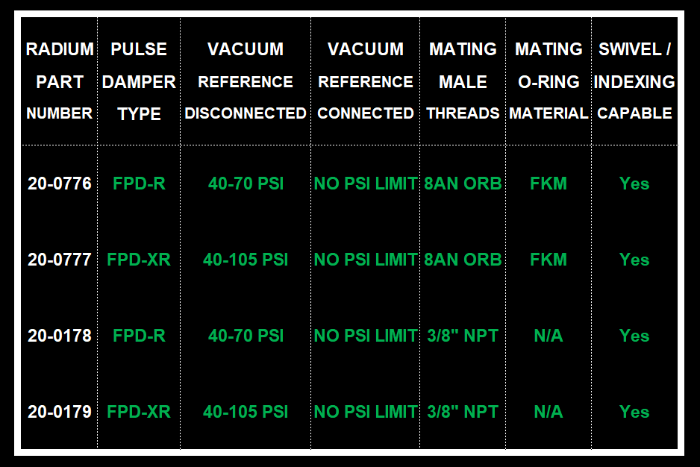Screen dimensions: 700x467
Task: Click the RADIUM PART NUMBER column header
Action: click(60, 81)
